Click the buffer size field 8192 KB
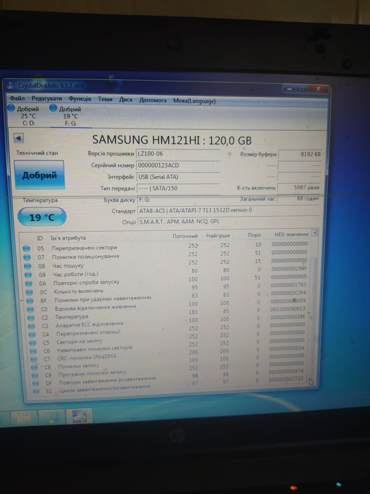370x494 pixels. (300, 154)
